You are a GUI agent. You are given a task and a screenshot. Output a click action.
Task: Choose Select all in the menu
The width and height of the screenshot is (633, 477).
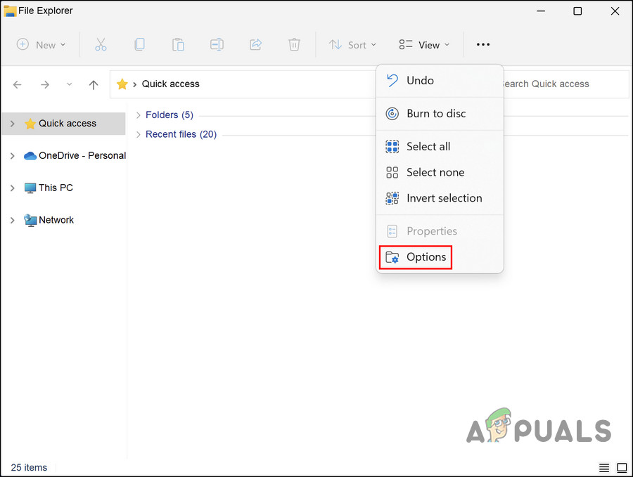[x=440, y=146]
